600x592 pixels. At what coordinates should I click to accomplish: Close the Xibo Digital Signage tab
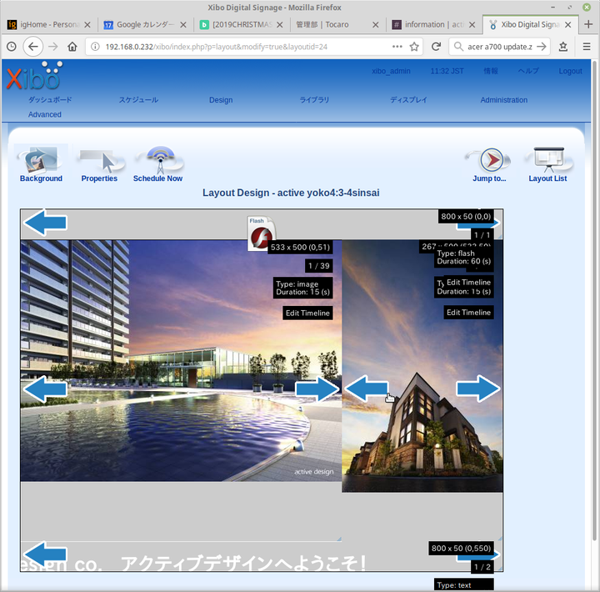(x=568, y=25)
